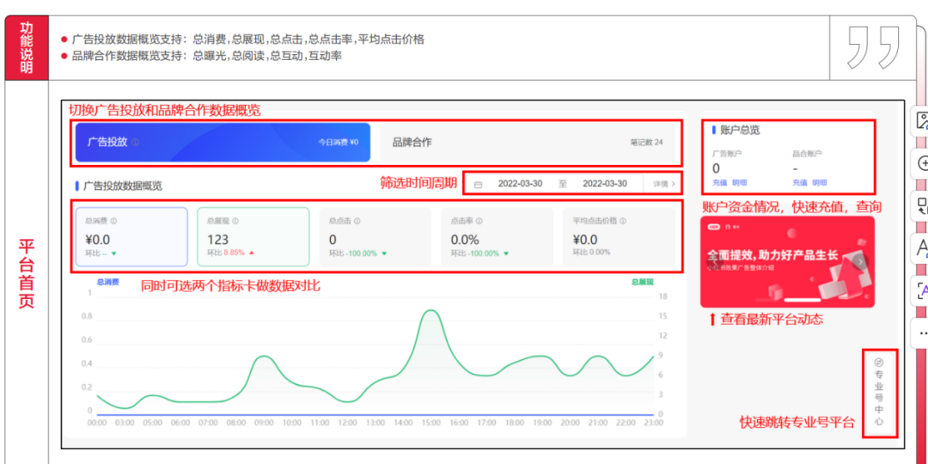
Task: Click the info icon next to 点击率
Action: pyautogui.click(x=479, y=221)
